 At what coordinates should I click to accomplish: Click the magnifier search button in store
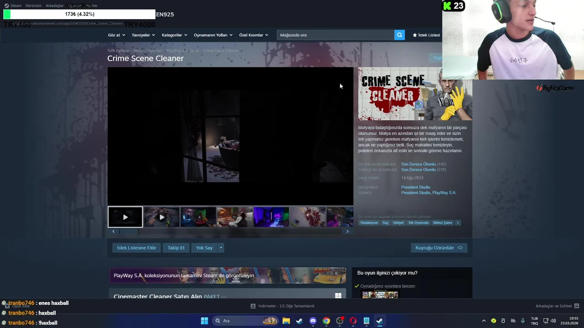coord(399,35)
